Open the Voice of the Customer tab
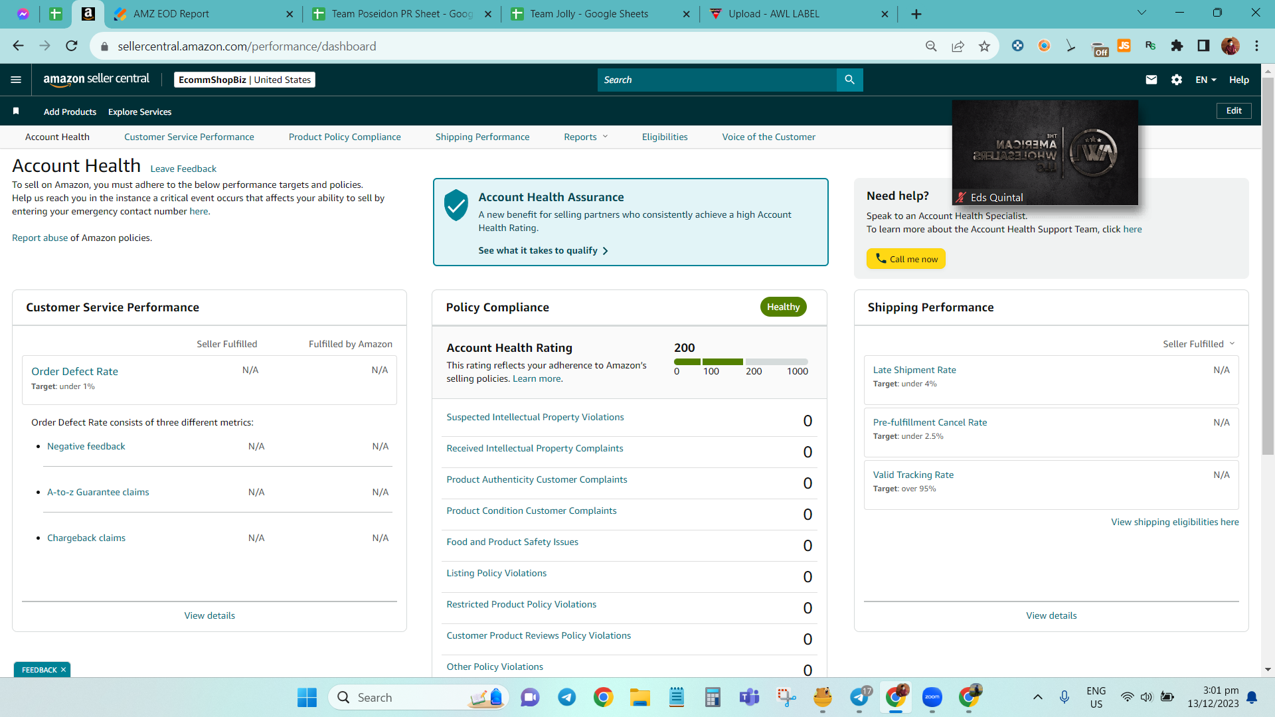The image size is (1275, 717). tap(768, 137)
